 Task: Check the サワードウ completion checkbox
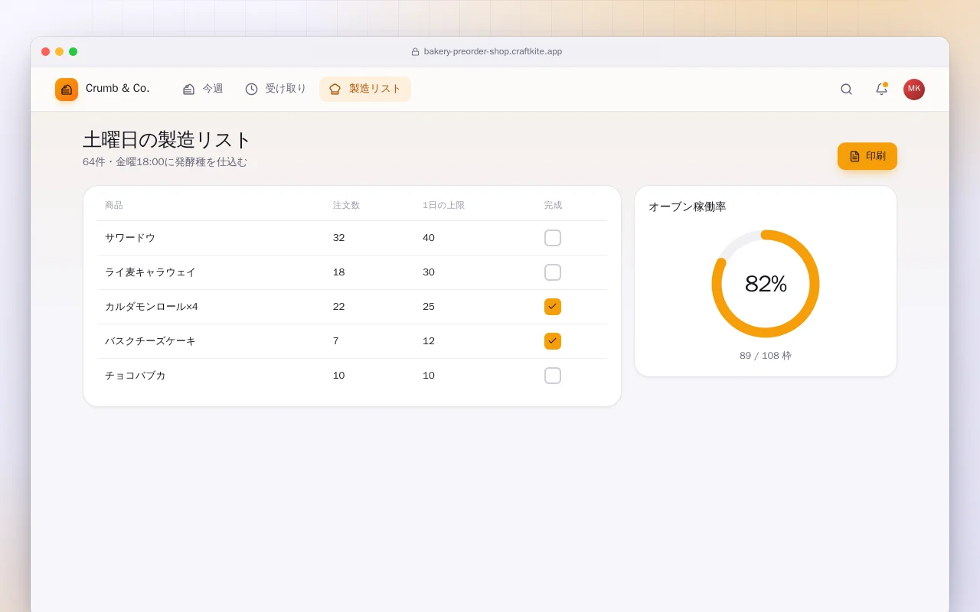click(553, 238)
